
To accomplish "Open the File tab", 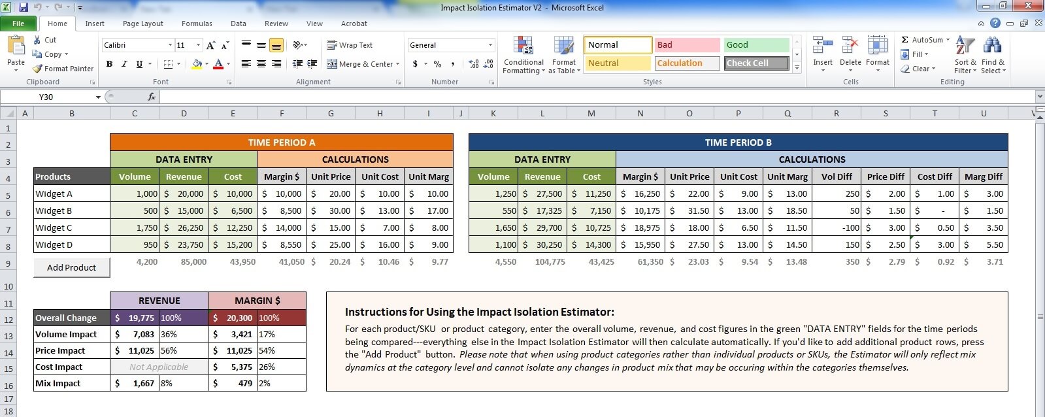I will 18,24.
